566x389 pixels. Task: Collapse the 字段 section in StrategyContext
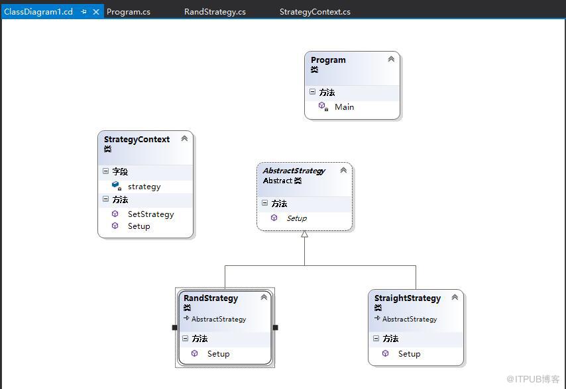click(x=106, y=171)
